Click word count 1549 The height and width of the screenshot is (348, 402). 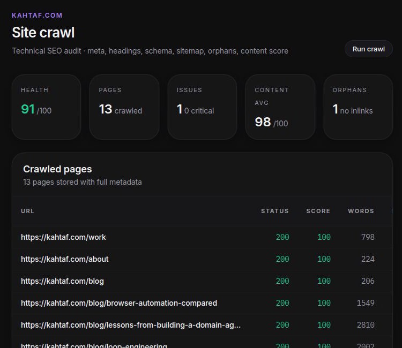click(x=366, y=303)
